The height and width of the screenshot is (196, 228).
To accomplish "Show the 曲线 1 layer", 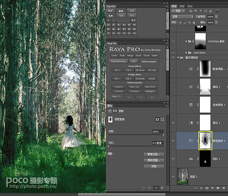I will tap(173, 87).
